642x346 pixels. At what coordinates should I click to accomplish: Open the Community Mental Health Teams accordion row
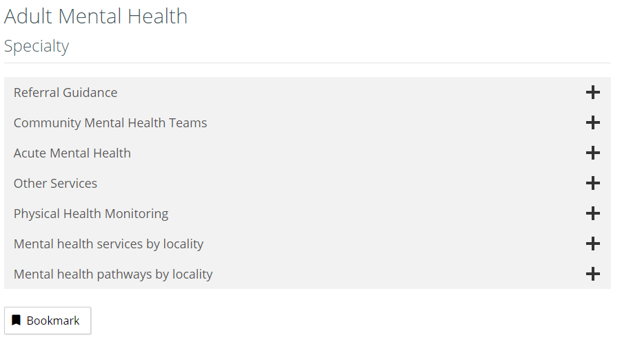coord(307,122)
